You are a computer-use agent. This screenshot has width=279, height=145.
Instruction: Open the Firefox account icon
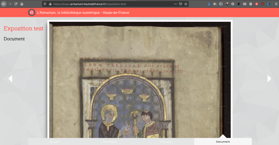point(233,4)
